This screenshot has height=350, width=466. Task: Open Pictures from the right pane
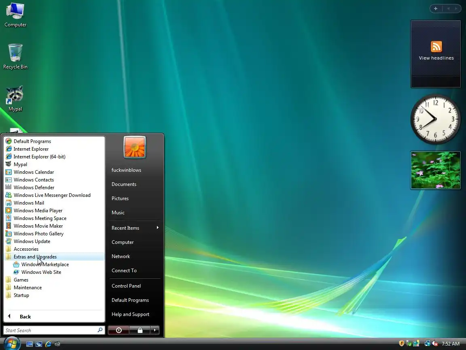135,198
